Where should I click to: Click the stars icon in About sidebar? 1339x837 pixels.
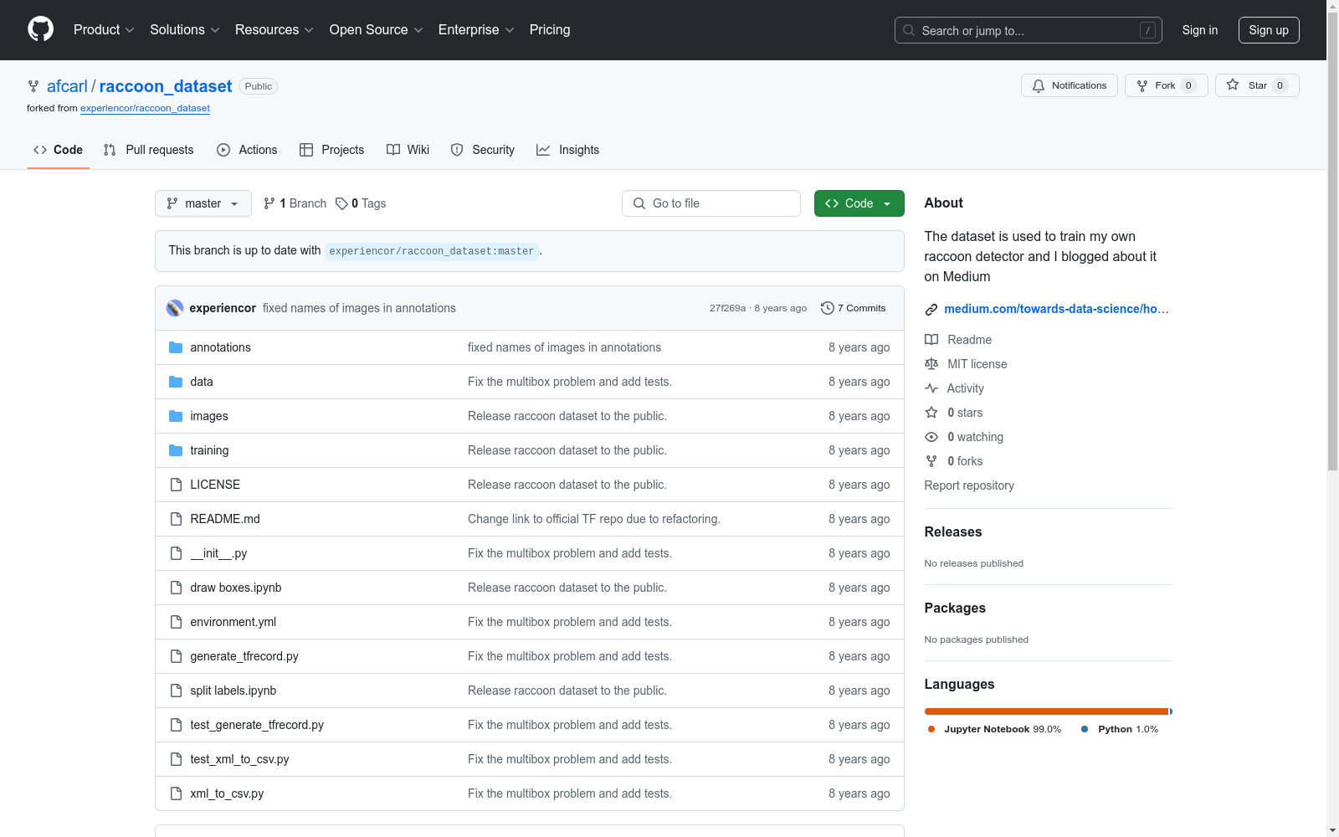[x=931, y=413]
